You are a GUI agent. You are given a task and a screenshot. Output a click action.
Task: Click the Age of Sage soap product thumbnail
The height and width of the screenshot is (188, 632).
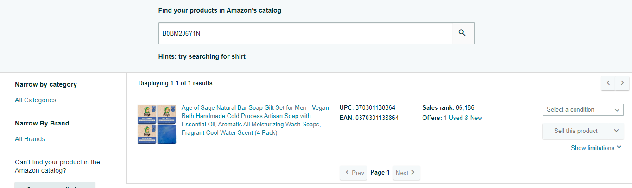coord(157,124)
